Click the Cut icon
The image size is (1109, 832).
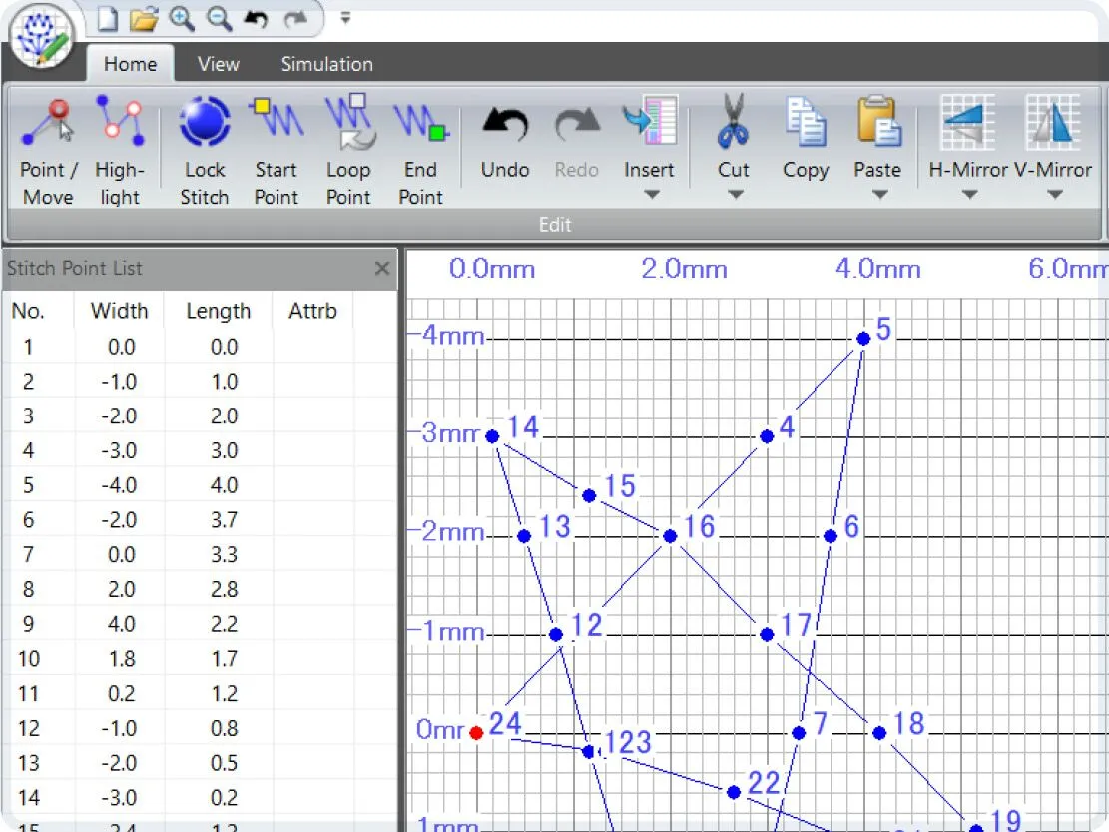click(733, 130)
